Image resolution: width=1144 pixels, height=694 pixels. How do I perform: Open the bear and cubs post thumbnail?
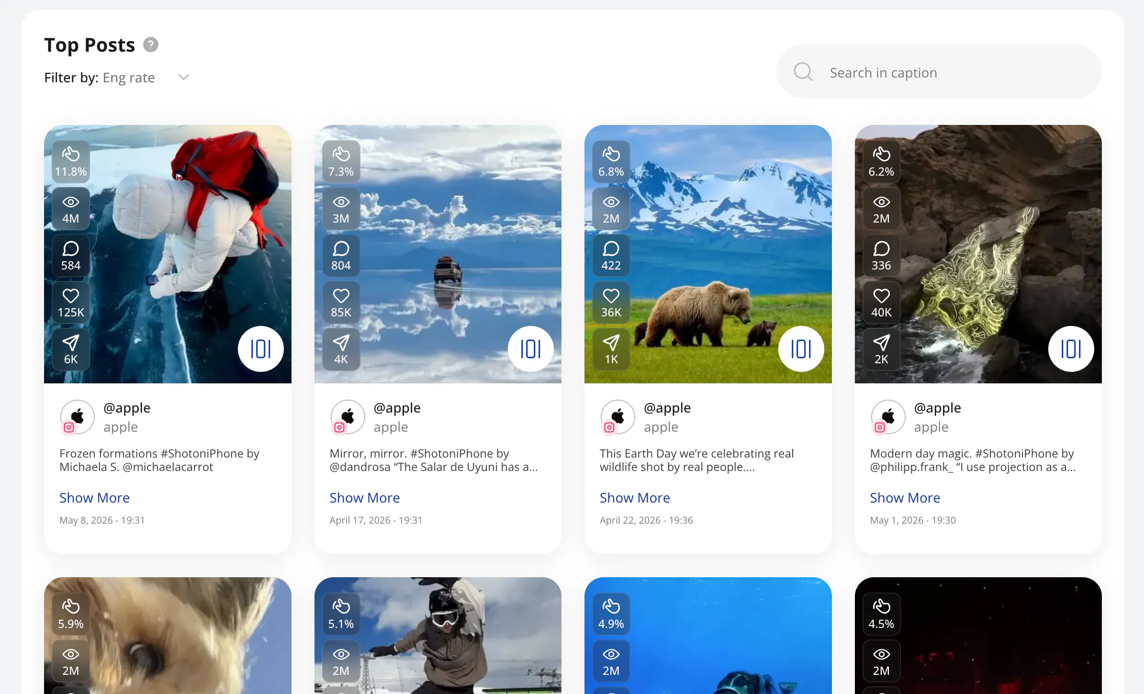708,254
